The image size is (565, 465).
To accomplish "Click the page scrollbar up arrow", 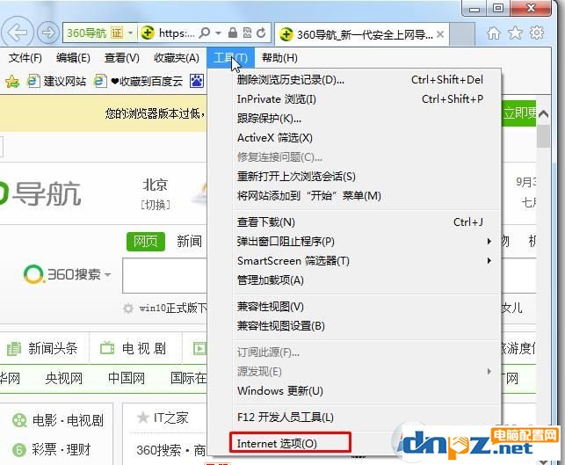I will 543,114.
